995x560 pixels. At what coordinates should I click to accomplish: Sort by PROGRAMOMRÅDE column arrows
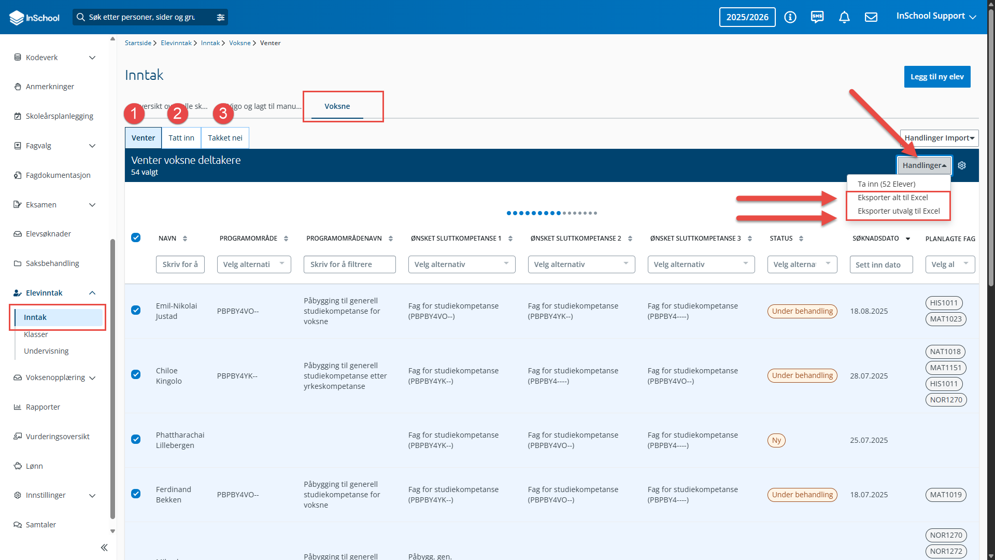pos(286,239)
